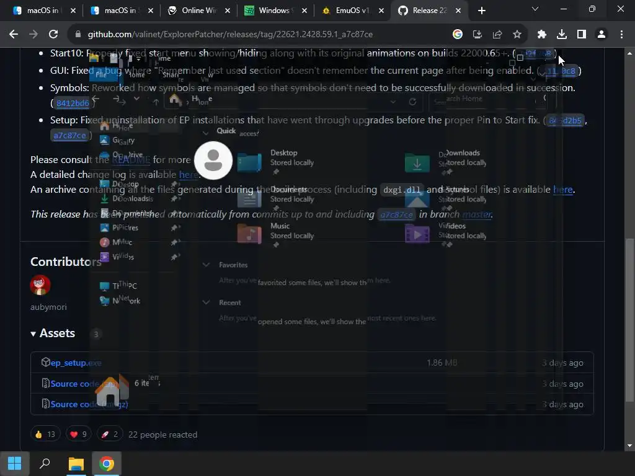Click the package icon beside ep_setup.exe
635x476 pixels.
pyautogui.click(x=46, y=362)
